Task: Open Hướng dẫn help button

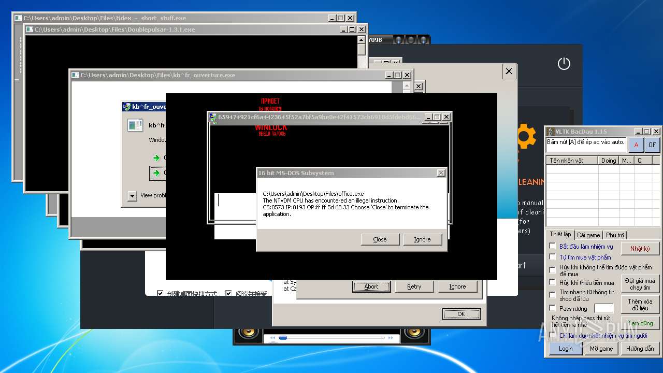Action: (640, 349)
